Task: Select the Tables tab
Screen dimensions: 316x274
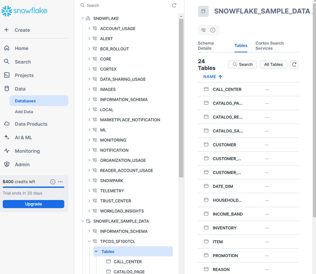Action: pyautogui.click(x=241, y=46)
